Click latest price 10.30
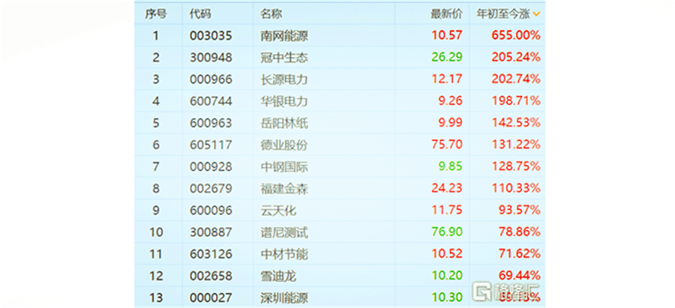Image resolution: width=675 pixels, height=308 pixels. pyautogui.click(x=447, y=298)
